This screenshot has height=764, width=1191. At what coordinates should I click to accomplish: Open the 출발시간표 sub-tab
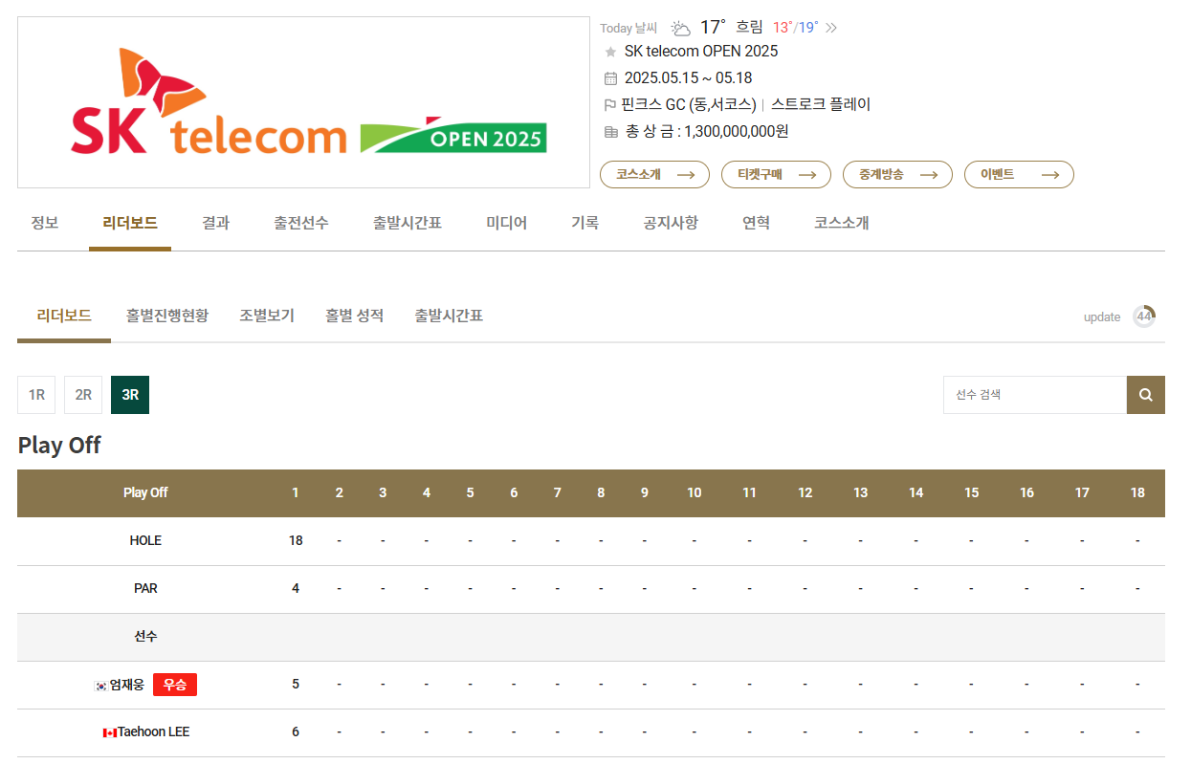449,316
